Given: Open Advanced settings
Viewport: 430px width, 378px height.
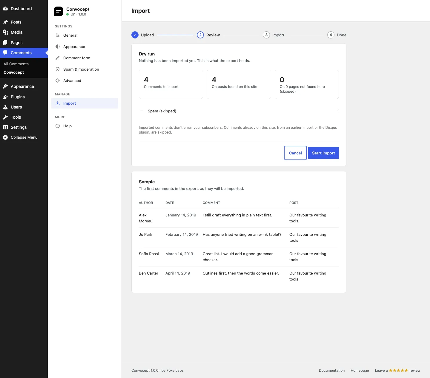Looking at the screenshot, I should [85, 80].
